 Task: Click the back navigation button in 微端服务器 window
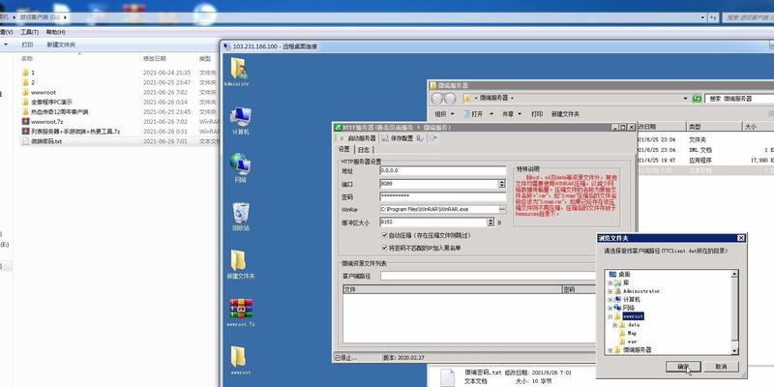pos(437,99)
